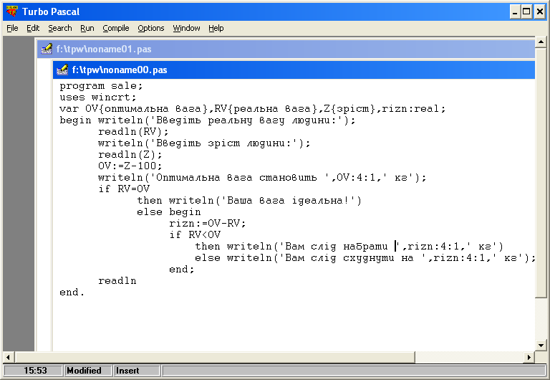Click the noname00.pas window icon
The width and height of the screenshot is (550, 380).
(x=62, y=70)
